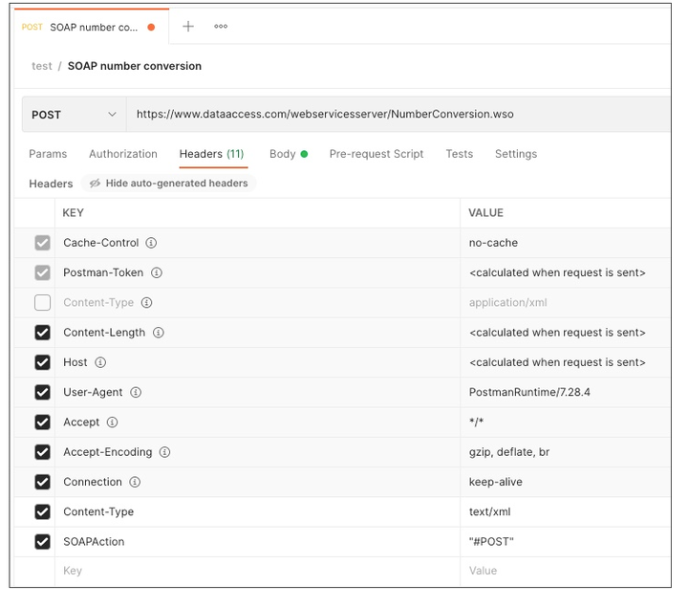Click the info icon beside Accept-Encoding
The height and width of the screenshot is (607, 688).
coord(165,452)
